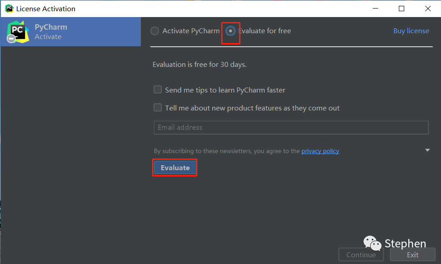Close the License Activation window
The image size is (441, 264).
pos(428,9)
